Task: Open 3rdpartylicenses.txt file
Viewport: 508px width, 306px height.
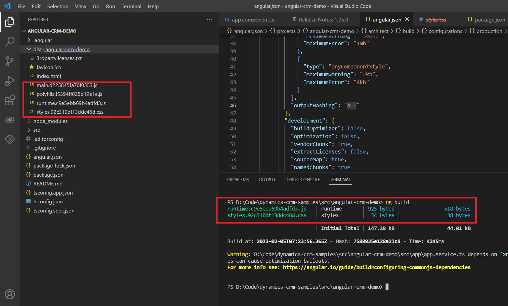Action: pyautogui.click(x=59, y=58)
